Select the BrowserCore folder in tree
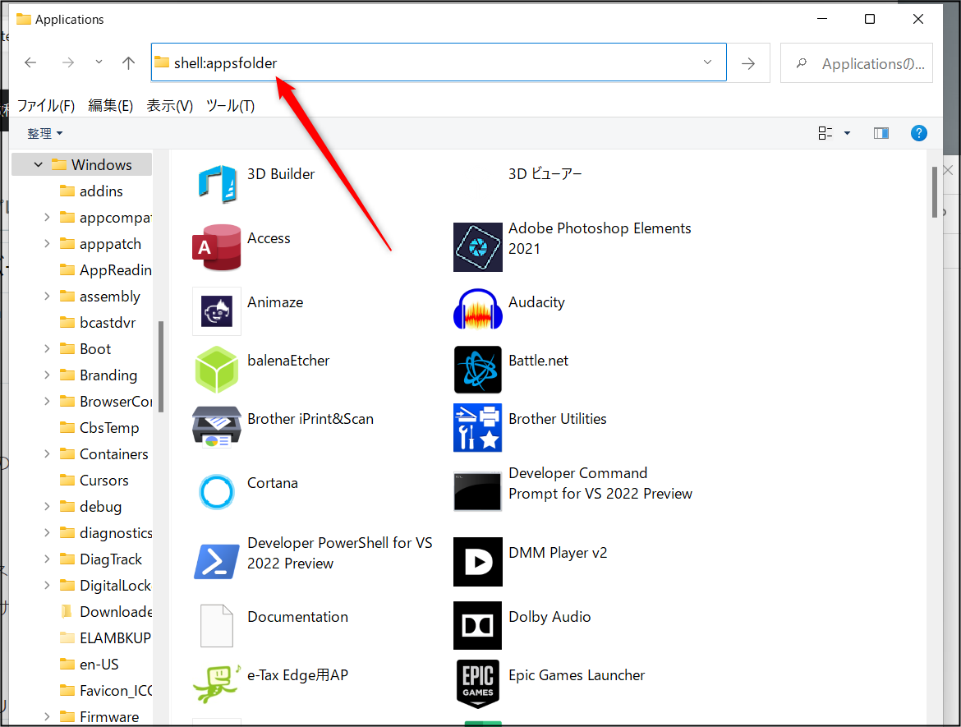 pyautogui.click(x=105, y=401)
